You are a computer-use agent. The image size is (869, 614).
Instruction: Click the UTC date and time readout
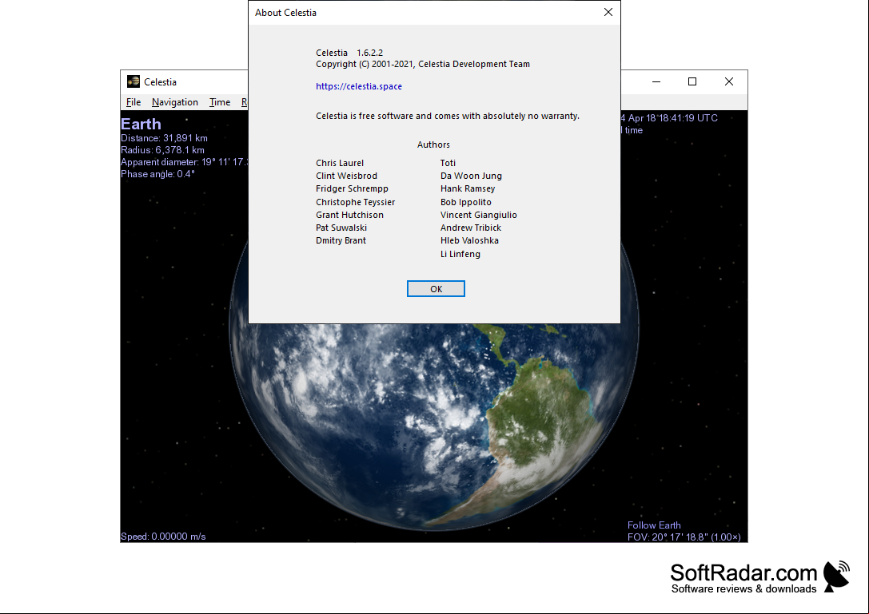coord(669,118)
